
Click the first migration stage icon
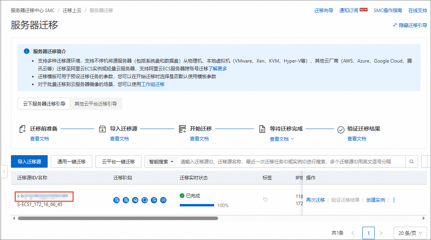(116, 200)
